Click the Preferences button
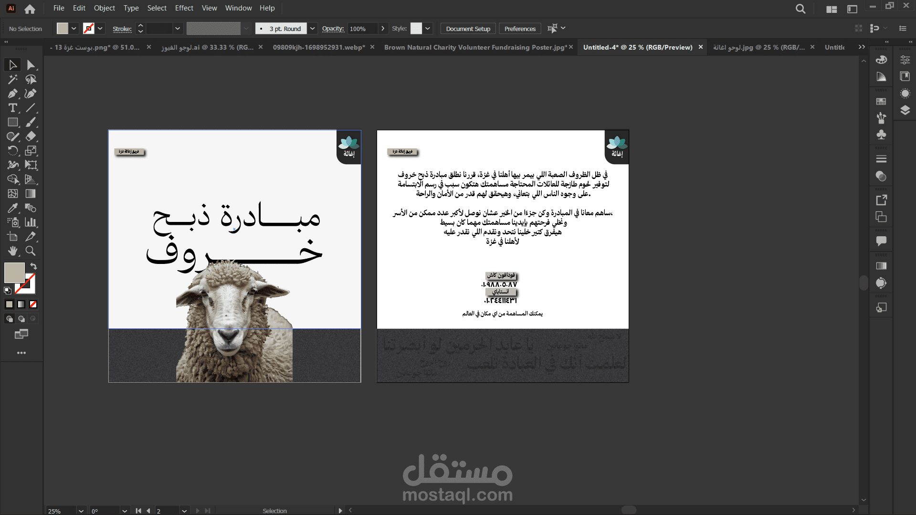This screenshot has height=515, width=916. 520,29
